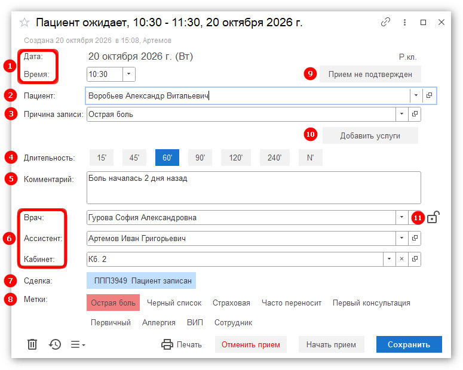Focus the Комментарий text area
Screen dimensions: 463x370
(x=254, y=187)
